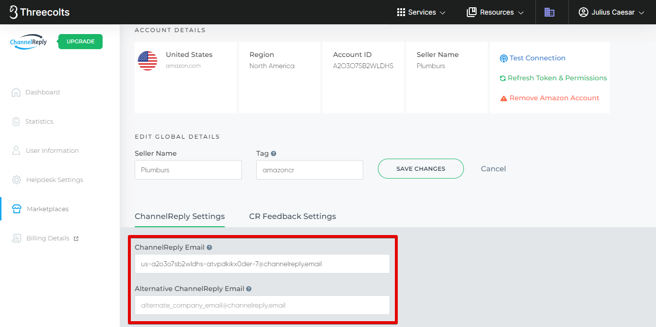The height and width of the screenshot is (327, 656).
Task: Click the Marketplaces storefront icon
Action: tap(17, 209)
